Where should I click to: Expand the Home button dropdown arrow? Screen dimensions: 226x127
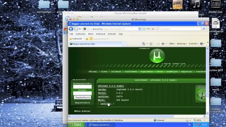[x=147, y=44]
